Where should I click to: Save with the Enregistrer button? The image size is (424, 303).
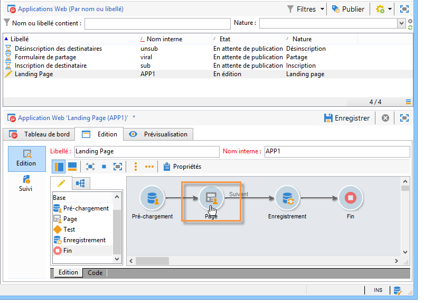[x=347, y=118]
